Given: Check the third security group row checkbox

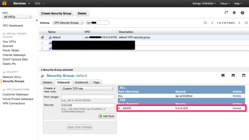Looking at the screenshot, I should (x=42, y=48).
